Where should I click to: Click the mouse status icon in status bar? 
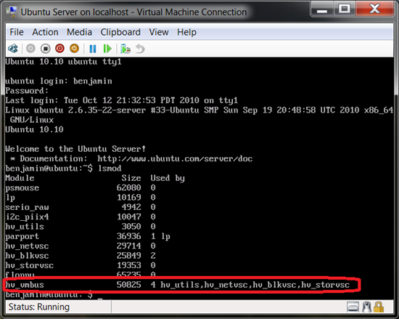(x=366, y=307)
